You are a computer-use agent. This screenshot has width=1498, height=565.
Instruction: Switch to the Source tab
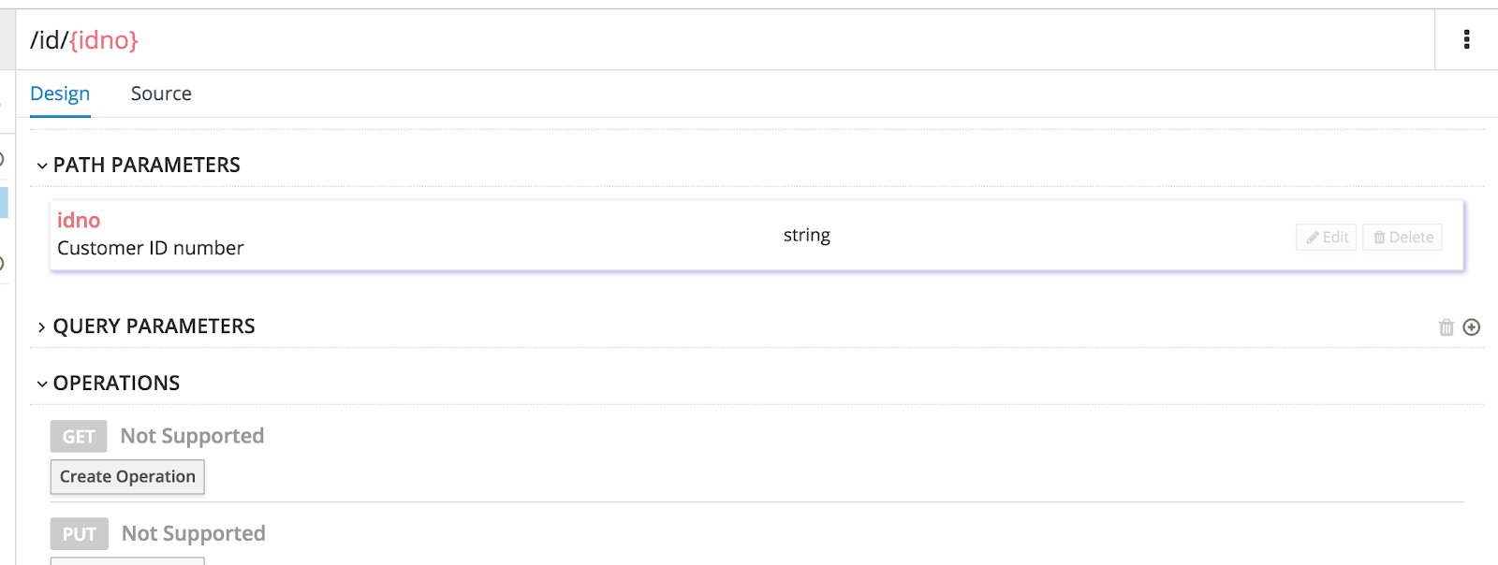coord(161,94)
